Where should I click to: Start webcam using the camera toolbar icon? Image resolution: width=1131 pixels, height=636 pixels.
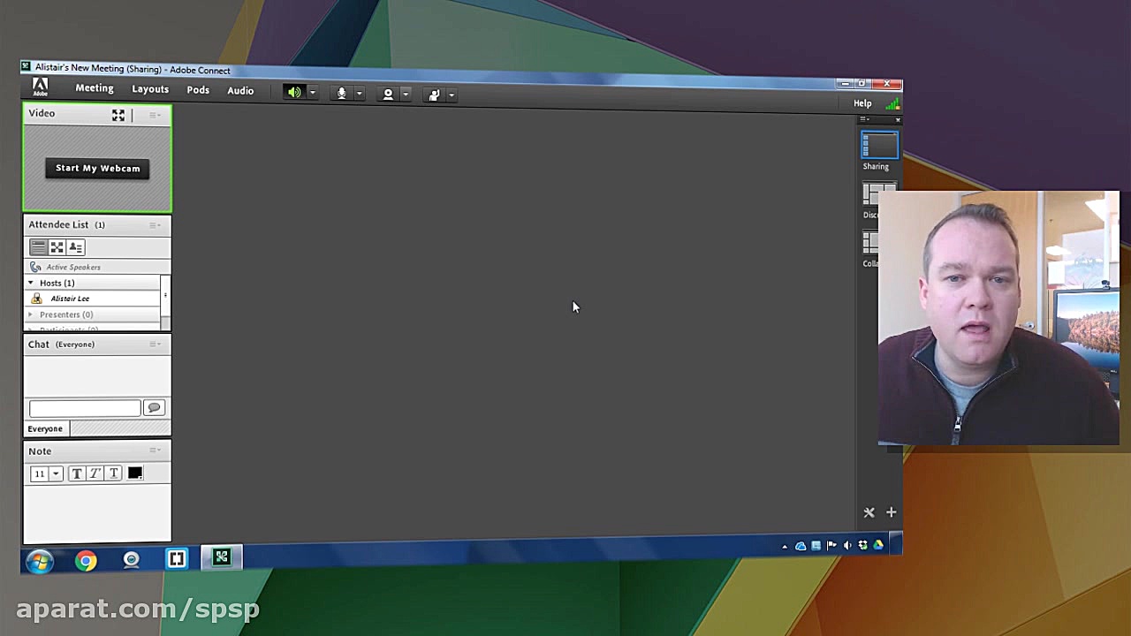pyautogui.click(x=388, y=93)
